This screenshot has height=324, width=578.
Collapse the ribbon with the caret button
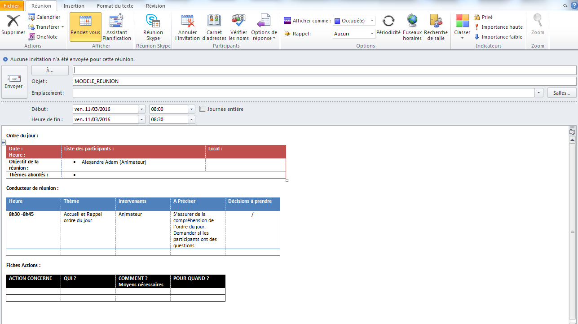click(564, 5)
